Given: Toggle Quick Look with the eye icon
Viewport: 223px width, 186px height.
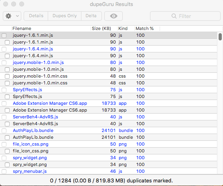Looking at the screenshot, I should click(114, 16).
